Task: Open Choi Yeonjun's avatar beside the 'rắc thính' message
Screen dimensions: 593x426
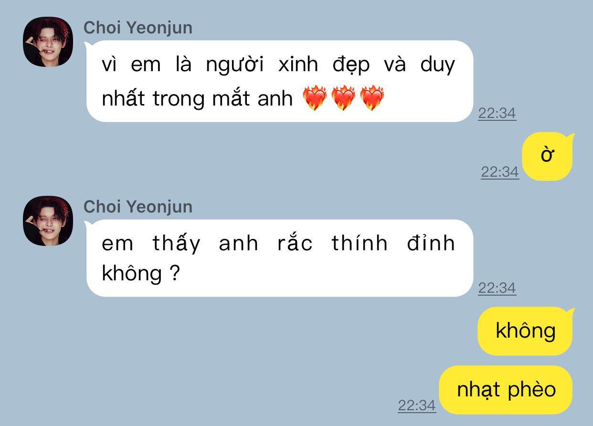Action: [48, 221]
